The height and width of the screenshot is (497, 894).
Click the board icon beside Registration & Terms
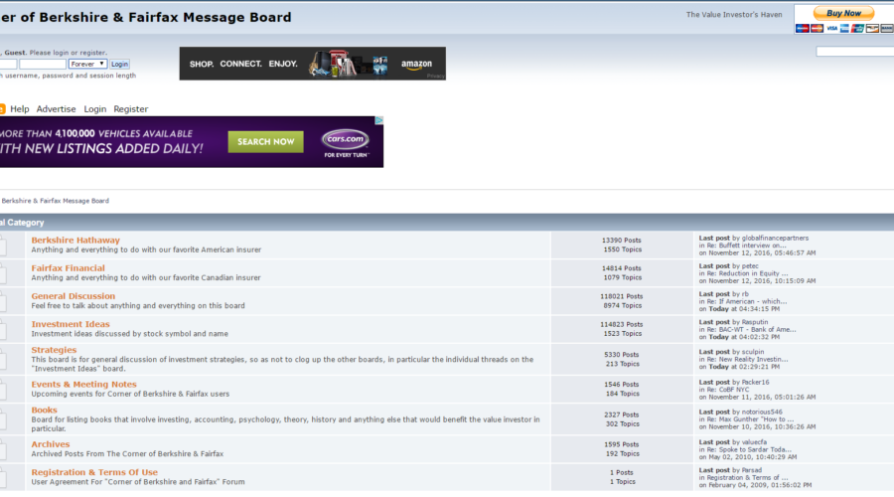click(x=3, y=477)
